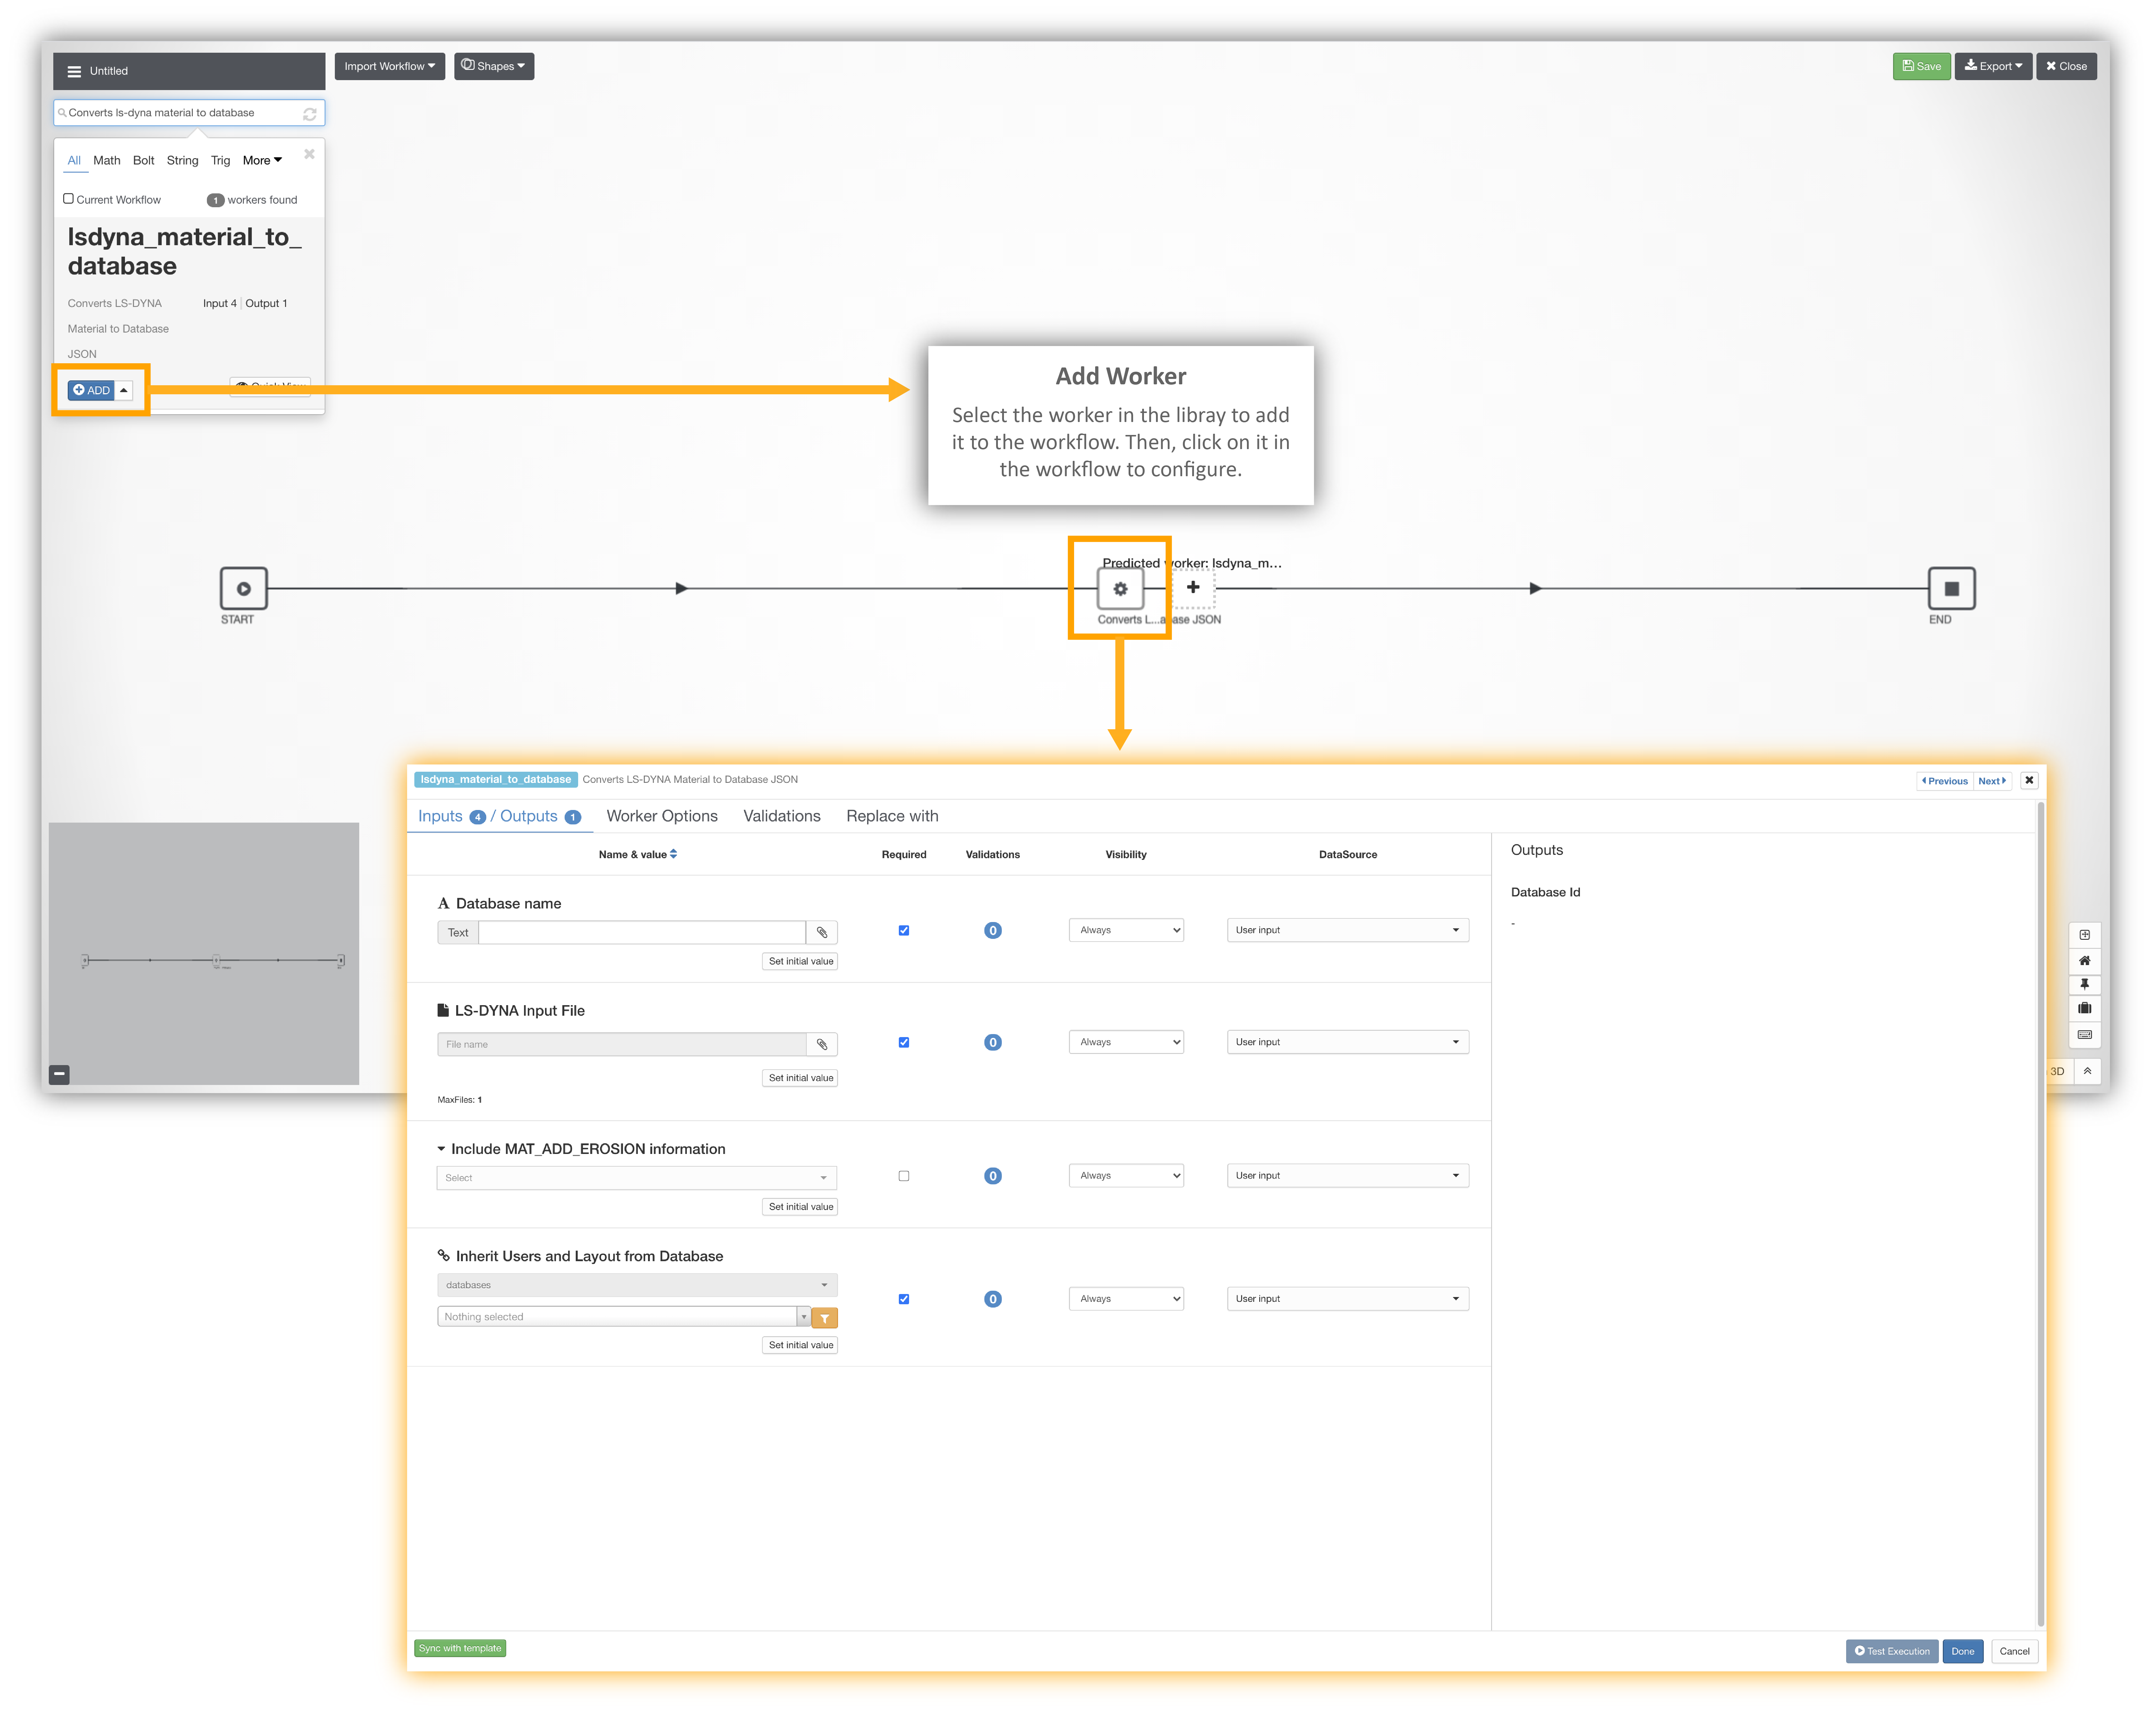Viewport: 2156px width, 1713px height.
Task: Open Visibility dropdown for Database name
Action: coord(1126,930)
